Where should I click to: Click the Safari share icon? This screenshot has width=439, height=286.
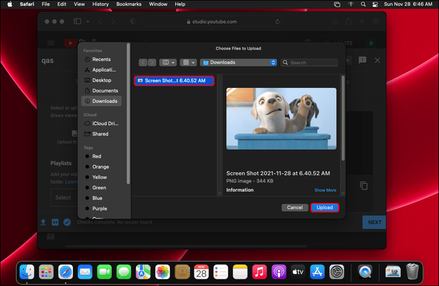pyautogui.click(x=348, y=21)
